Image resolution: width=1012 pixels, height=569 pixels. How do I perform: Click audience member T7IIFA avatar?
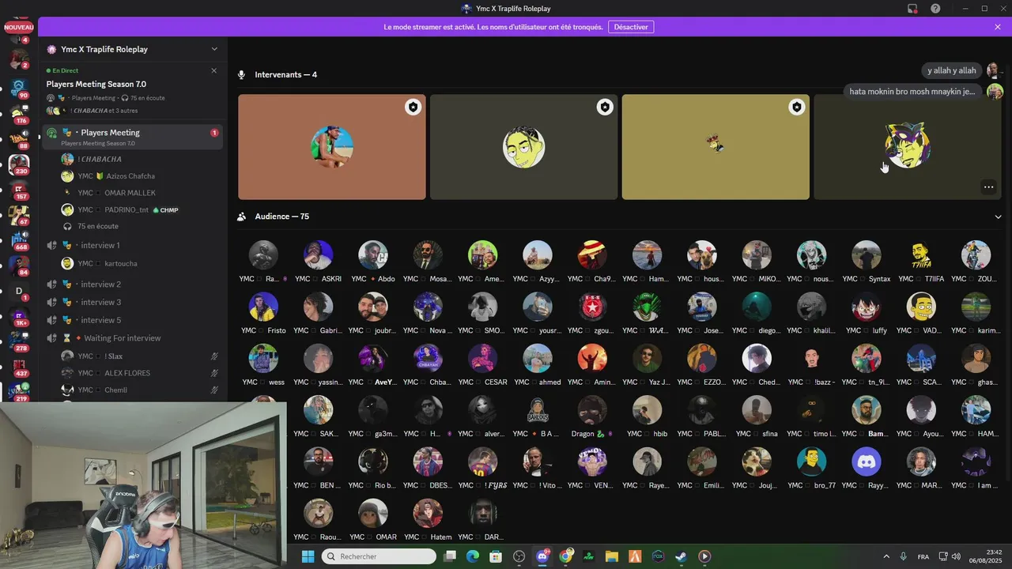[x=921, y=255]
